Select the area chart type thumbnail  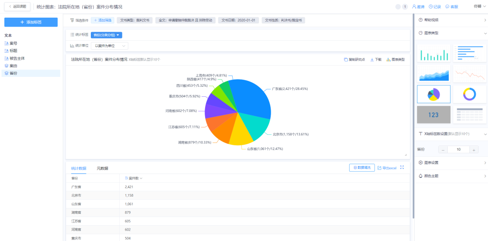click(434, 74)
